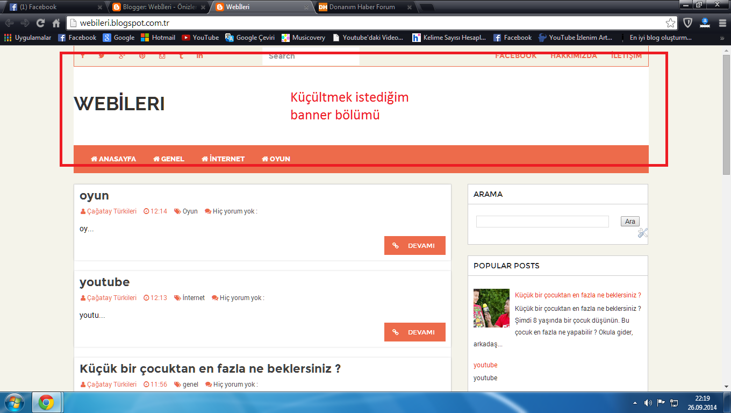Image resolution: width=731 pixels, height=413 pixels.
Task: Go back with the browser back arrow
Action: pos(9,23)
